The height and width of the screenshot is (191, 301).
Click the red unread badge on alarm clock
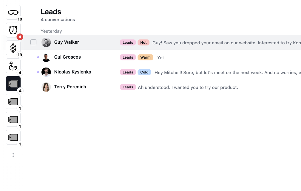coord(20,37)
